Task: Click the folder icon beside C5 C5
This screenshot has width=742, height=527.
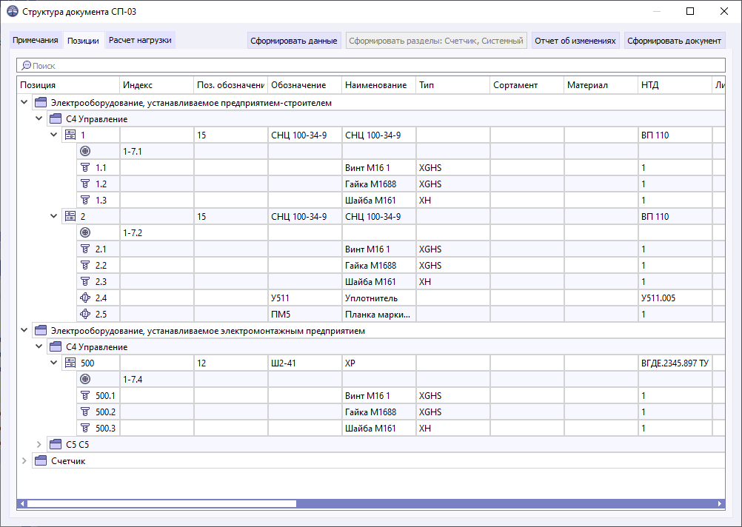Action: click(x=55, y=444)
